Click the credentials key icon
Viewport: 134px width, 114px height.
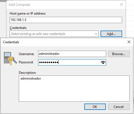(x=10, y=59)
